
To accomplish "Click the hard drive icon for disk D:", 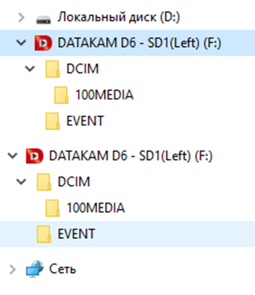I will tap(44, 19).
